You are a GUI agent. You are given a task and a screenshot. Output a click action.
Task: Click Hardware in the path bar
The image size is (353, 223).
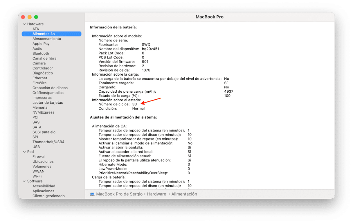click(156, 194)
